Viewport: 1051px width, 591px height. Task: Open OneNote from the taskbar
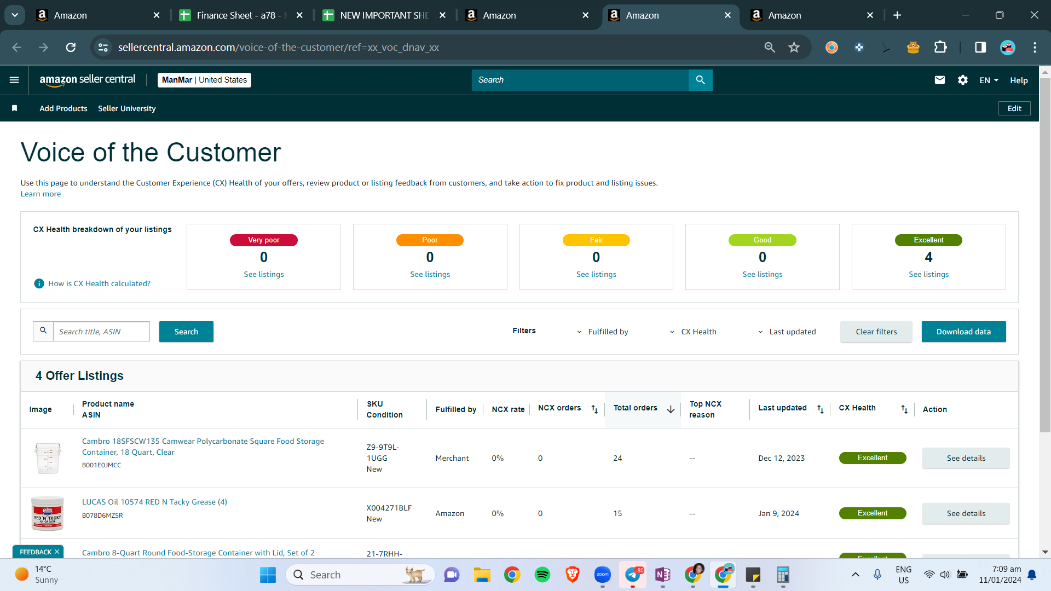[x=662, y=575]
